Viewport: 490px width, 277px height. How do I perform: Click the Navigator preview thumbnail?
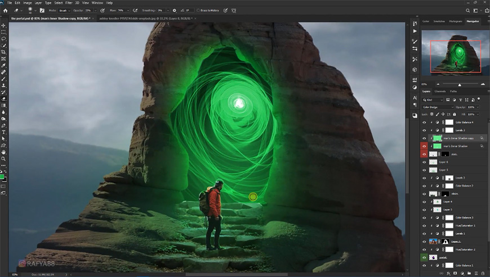[455, 52]
